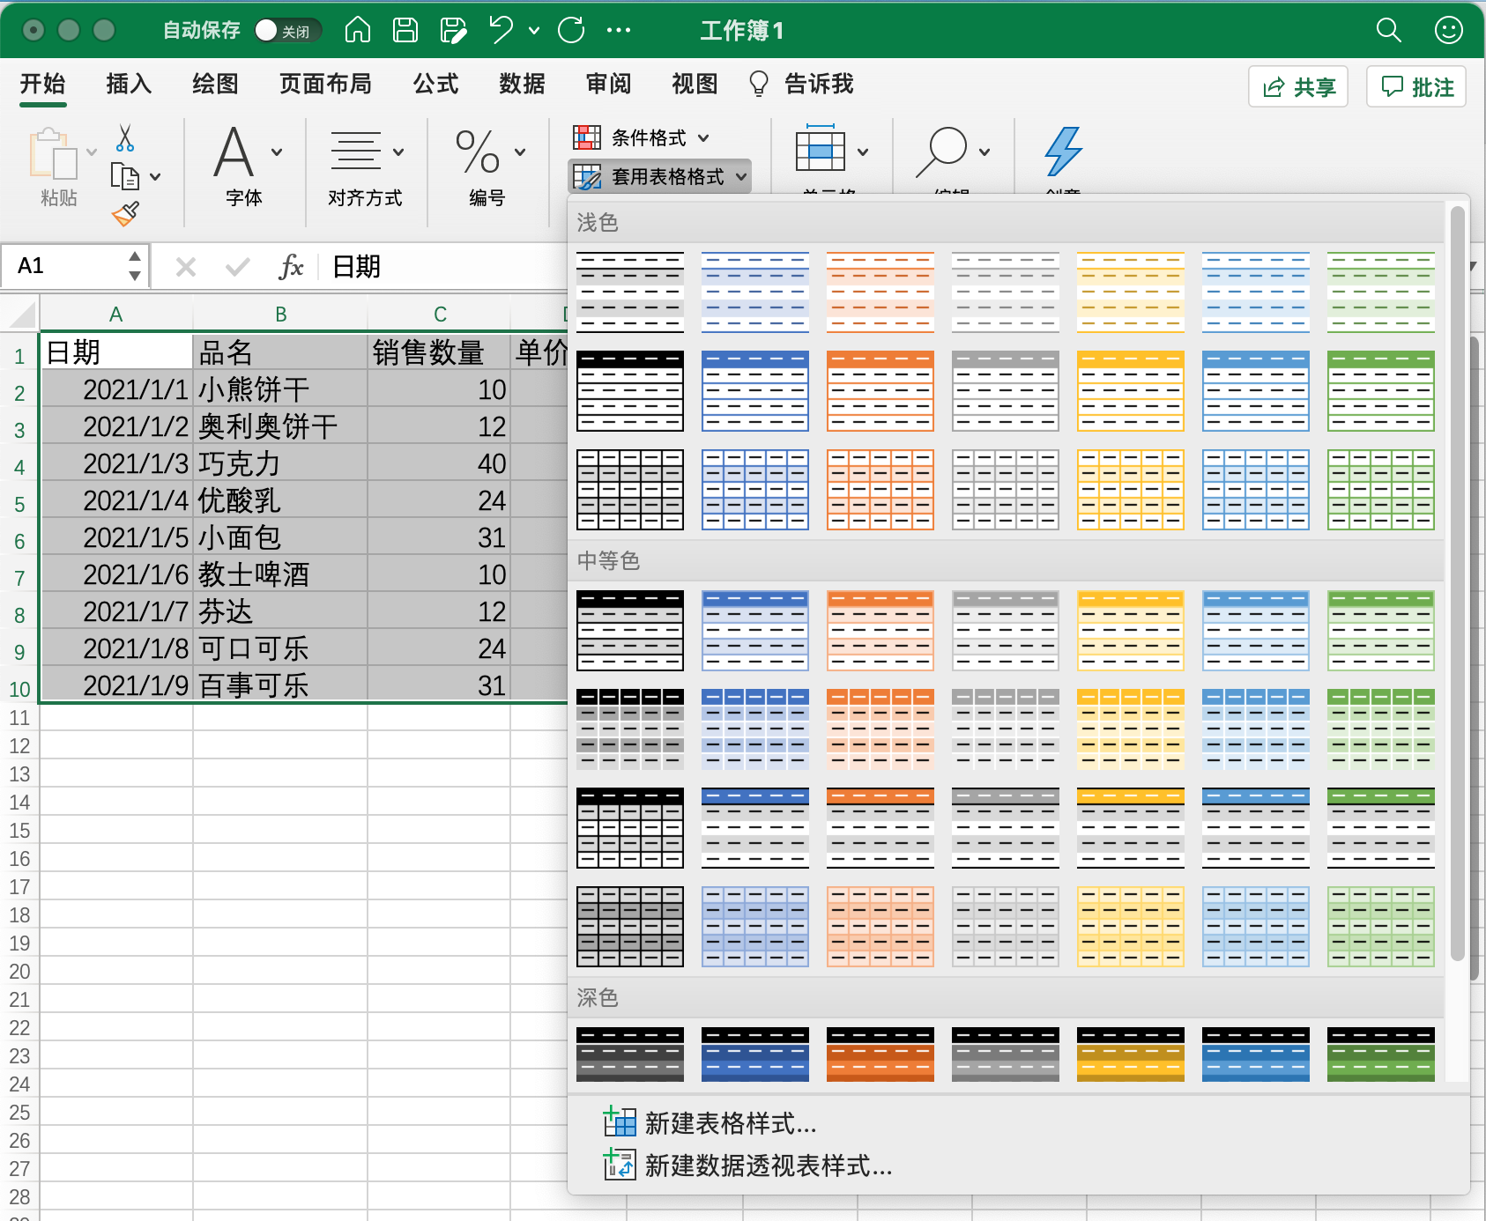Select the 销售数量 header cell
The height and width of the screenshot is (1221, 1486).
point(439,352)
